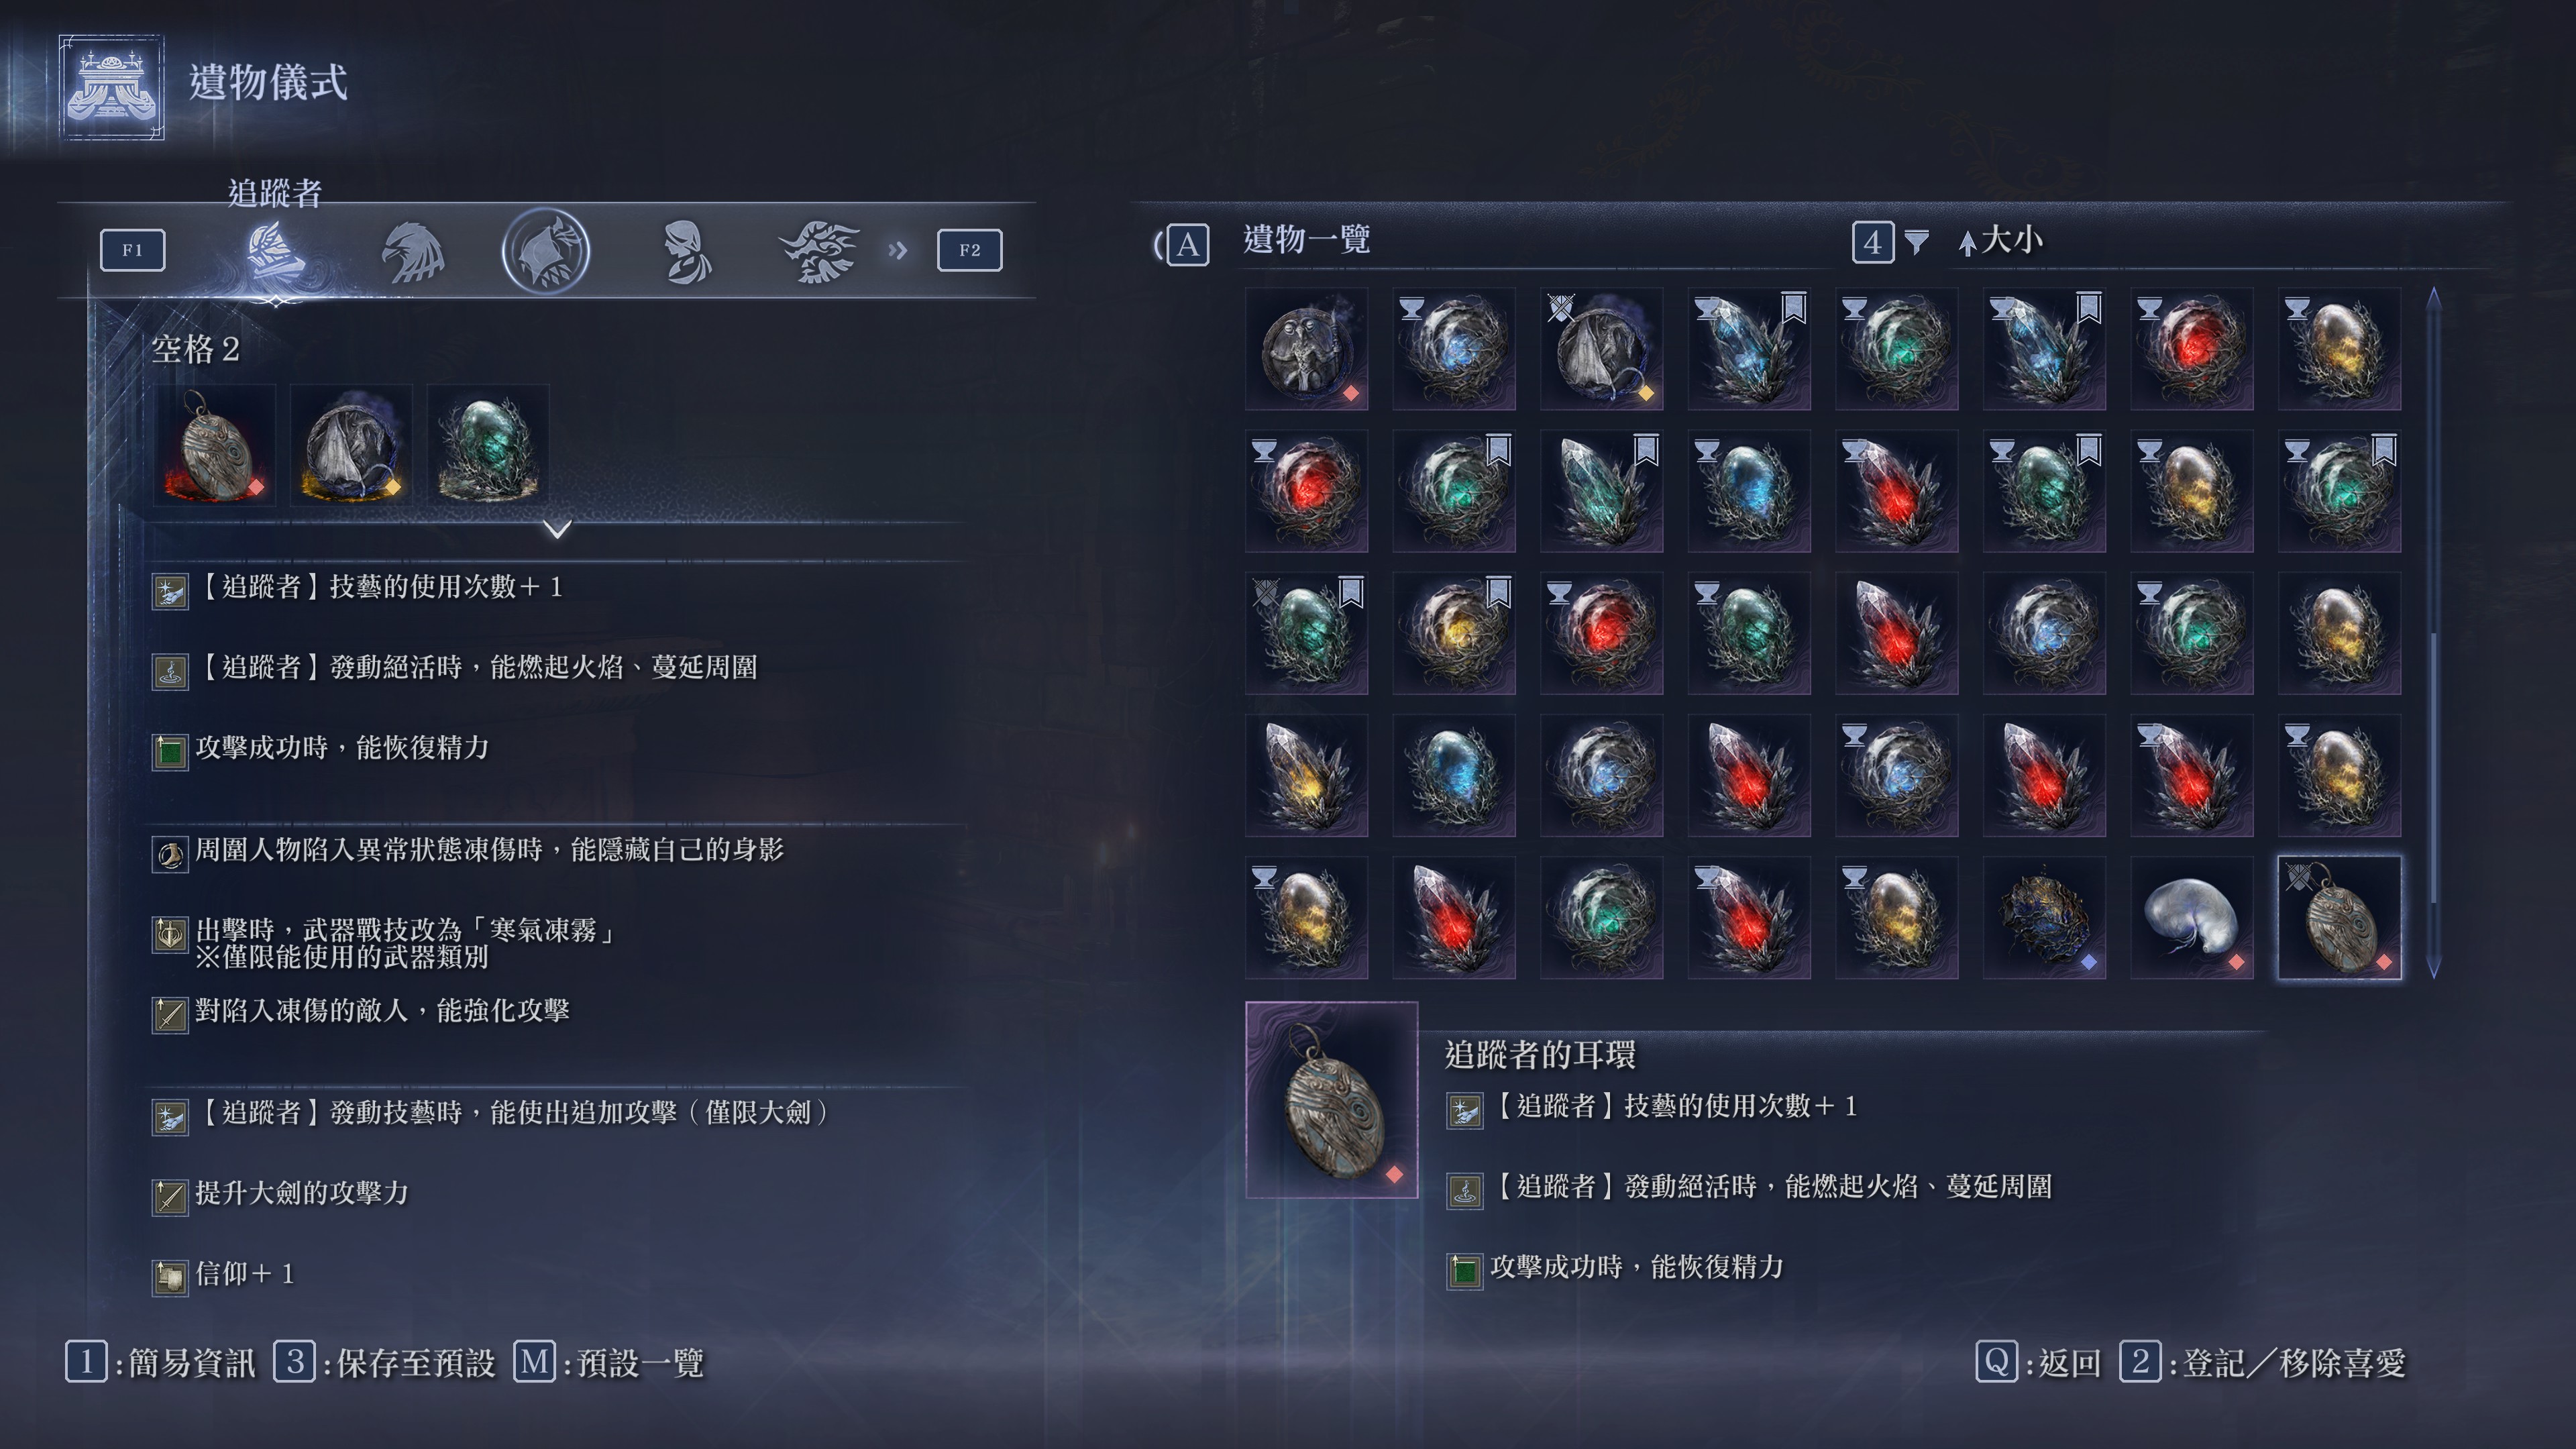Select the bird-head Guardian character icon
This screenshot has height=1449, width=2576.
pyautogui.click(x=412, y=251)
